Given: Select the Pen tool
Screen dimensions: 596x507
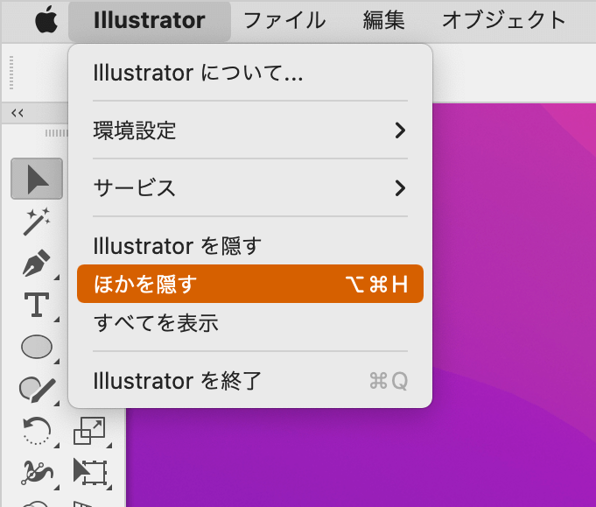Looking at the screenshot, I should point(37,263).
